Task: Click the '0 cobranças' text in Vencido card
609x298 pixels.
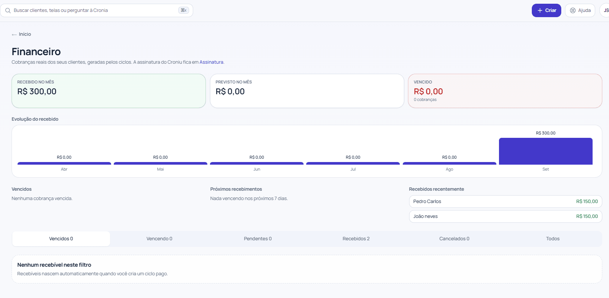Action: point(425,100)
